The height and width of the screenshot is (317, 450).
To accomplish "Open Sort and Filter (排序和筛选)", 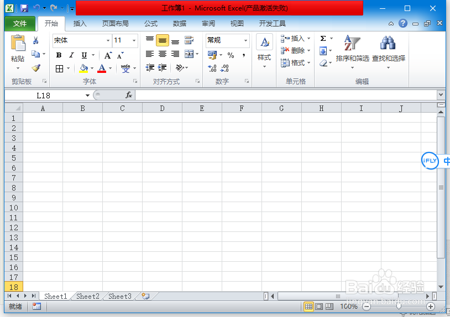I will point(352,52).
